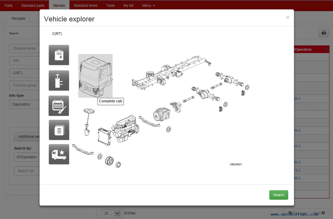Open the notebook manual icon in the sidebar
This screenshot has height=219, width=333.
click(59, 130)
